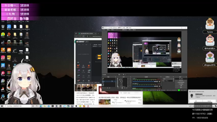Open transition properties gear in Scene Transitions
Image resolution: width=217 pixels, height=122 pixels.
(173, 79)
